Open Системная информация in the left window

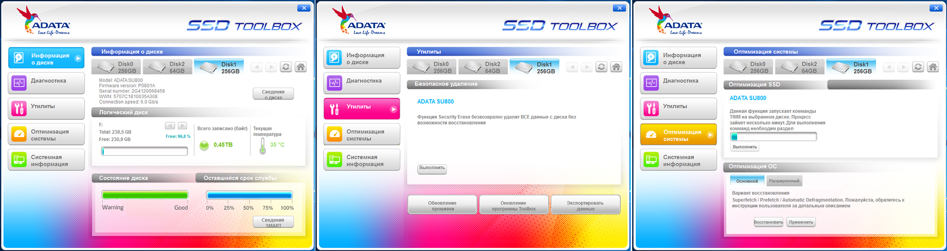(x=46, y=160)
